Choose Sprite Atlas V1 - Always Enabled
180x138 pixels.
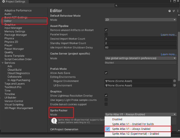click(x=138, y=129)
